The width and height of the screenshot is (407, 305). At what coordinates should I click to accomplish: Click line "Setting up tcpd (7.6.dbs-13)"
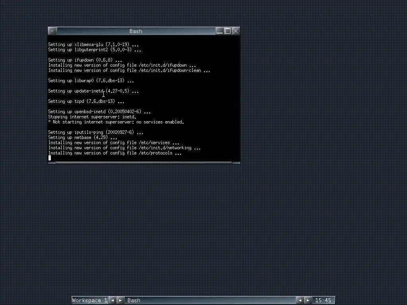[x=86, y=101]
